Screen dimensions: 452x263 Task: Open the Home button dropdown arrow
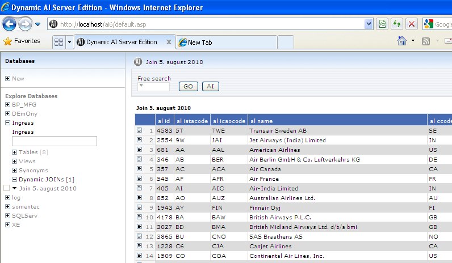pyautogui.click(x=413, y=41)
